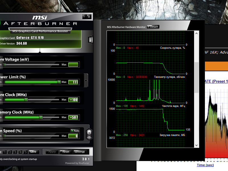Click the Core Voltage value field
This screenshot has width=228, height=171.
73,65
